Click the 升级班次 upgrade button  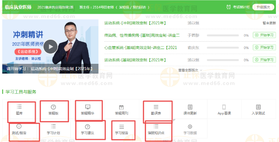pyautogui.click(x=263, y=7)
